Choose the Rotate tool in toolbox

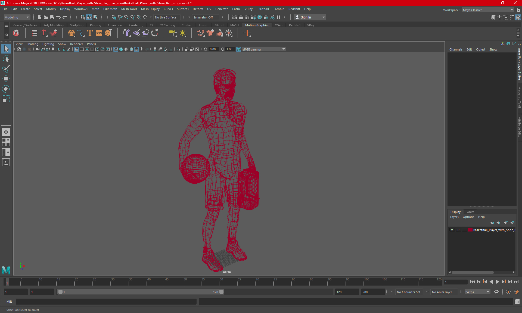coord(6,89)
